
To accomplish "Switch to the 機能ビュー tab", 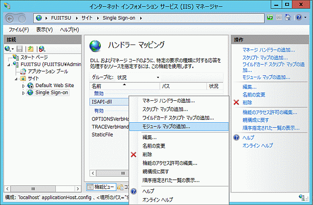I will tap(101, 187).
